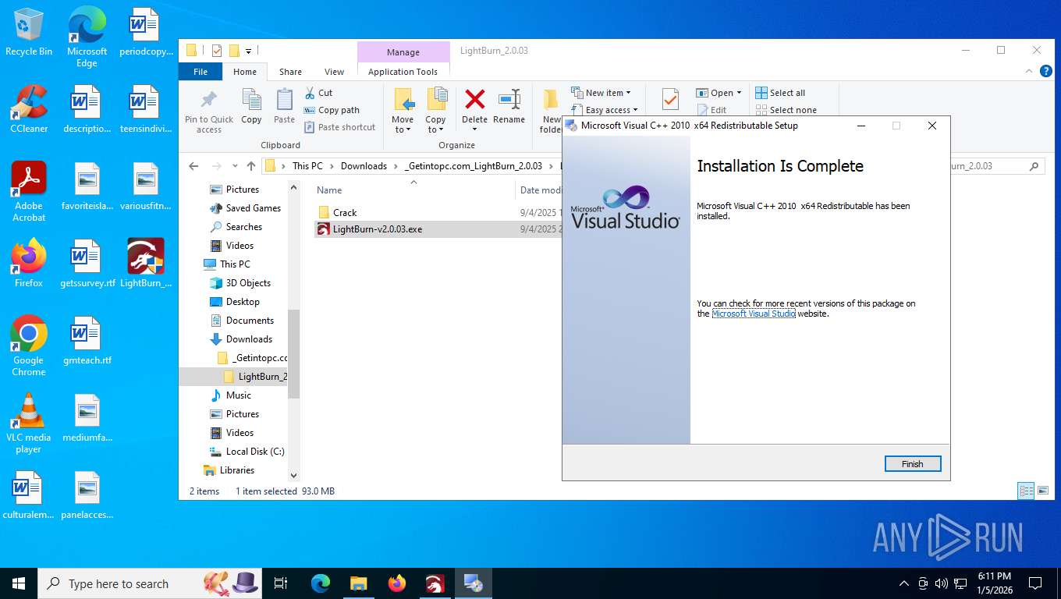Switch to the Share ribbon tab

pyautogui.click(x=290, y=72)
